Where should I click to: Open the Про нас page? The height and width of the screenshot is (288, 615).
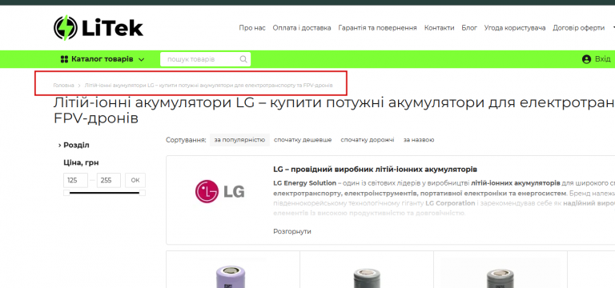tap(252, 28)
